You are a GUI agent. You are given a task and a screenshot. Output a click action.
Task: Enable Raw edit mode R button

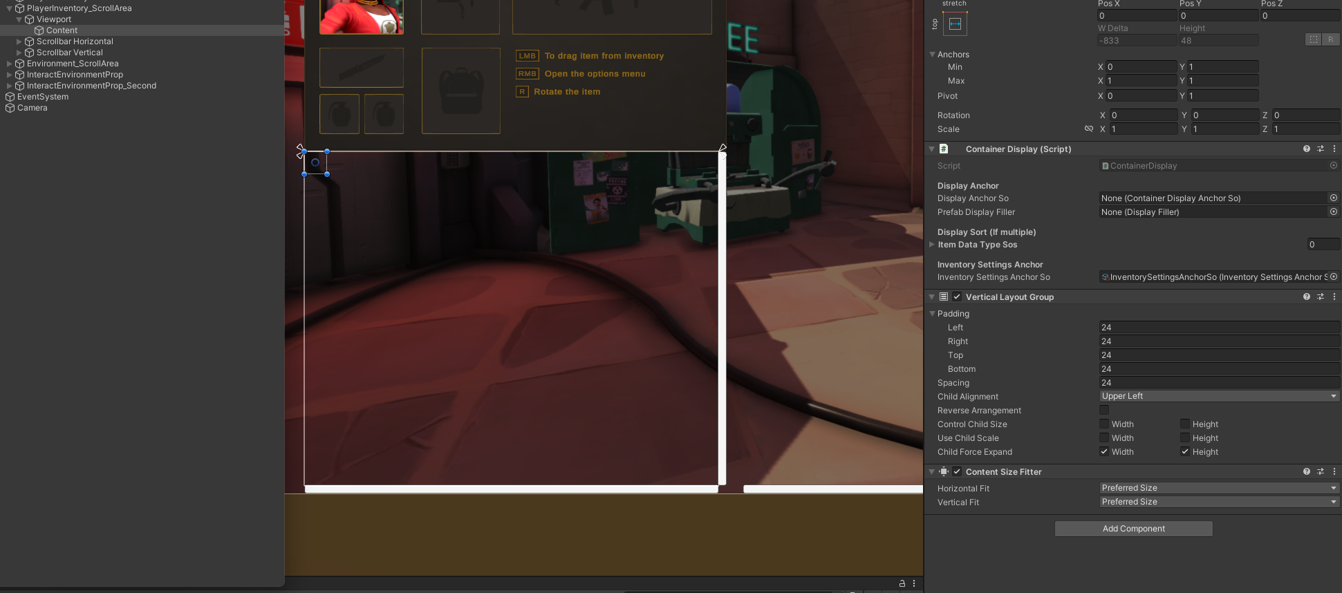pos(1330,40)
